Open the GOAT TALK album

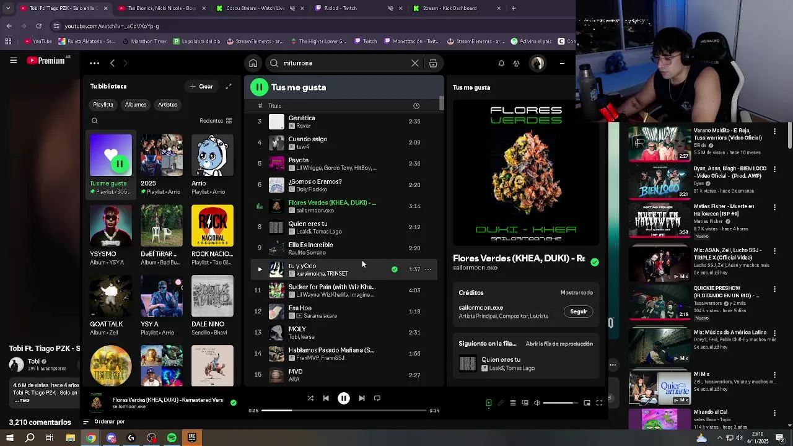pos(111,295)
